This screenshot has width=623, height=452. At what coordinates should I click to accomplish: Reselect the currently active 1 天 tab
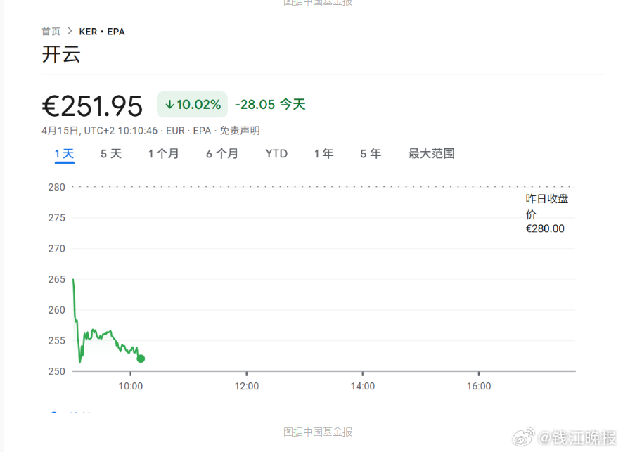tap(64, 153)
